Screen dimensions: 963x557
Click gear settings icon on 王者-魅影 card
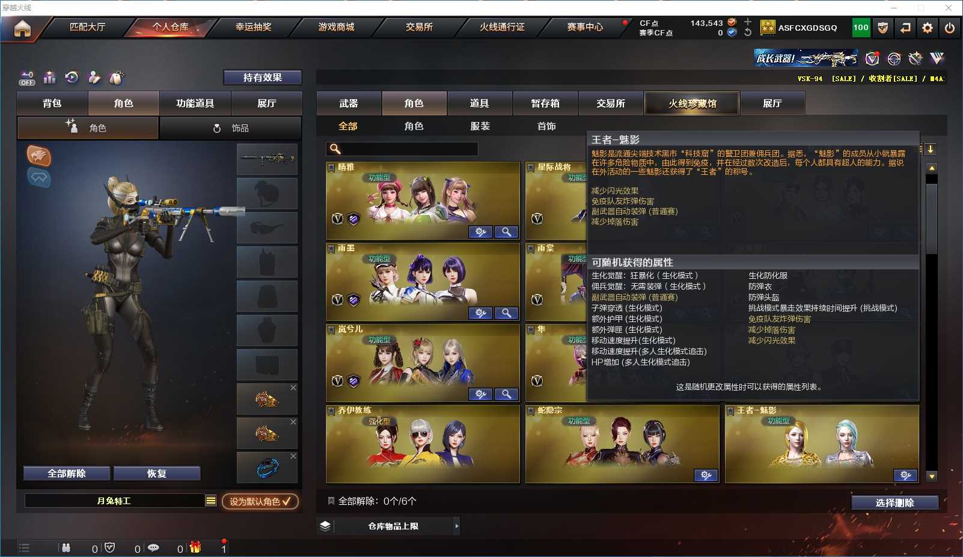pyautogui.click(x=905, y=475)
